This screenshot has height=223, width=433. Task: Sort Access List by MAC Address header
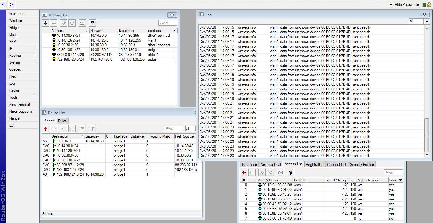pyautogui.click(x=275, y=180)
